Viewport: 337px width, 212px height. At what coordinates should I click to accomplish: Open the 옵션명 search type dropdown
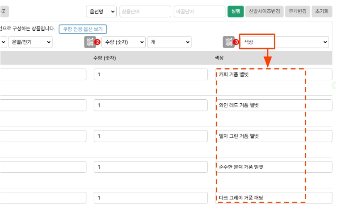[x=101, y=12]
